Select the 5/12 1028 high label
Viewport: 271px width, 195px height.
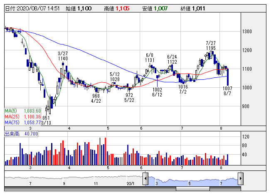(x=115, y=77)
